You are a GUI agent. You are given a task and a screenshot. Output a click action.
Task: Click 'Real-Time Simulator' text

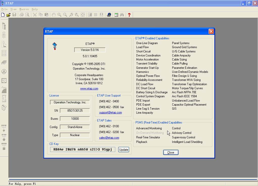point(148,137)
